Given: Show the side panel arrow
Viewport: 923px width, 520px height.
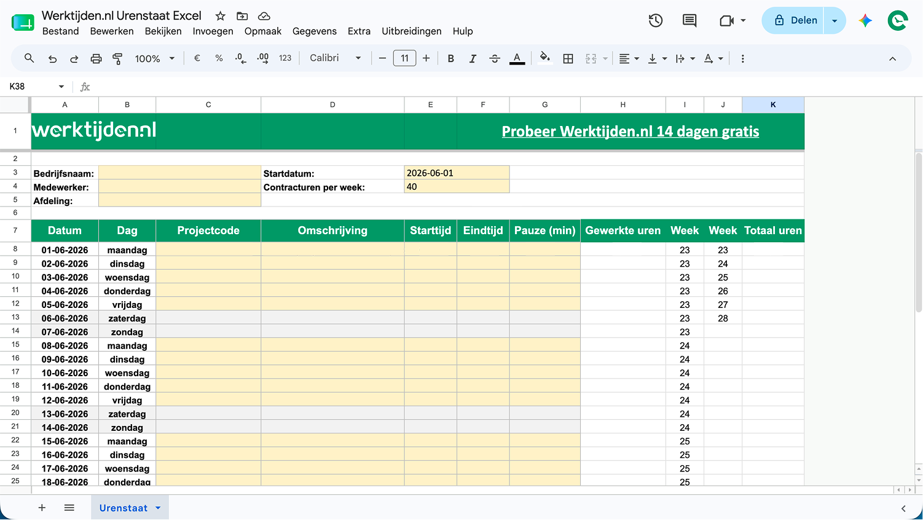Looking at the screenshot, I should pos(903,508).
